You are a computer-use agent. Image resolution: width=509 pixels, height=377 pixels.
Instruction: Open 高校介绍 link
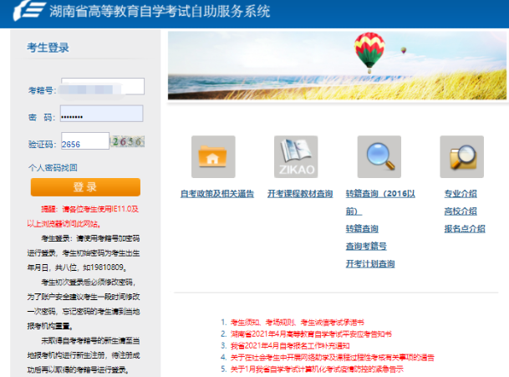click(x=461, y=211)
